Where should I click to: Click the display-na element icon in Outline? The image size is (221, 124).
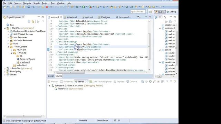[163, 25]
